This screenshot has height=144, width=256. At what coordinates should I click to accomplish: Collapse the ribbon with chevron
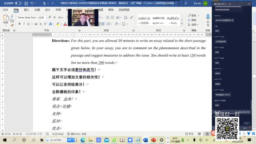coord(253,31)
